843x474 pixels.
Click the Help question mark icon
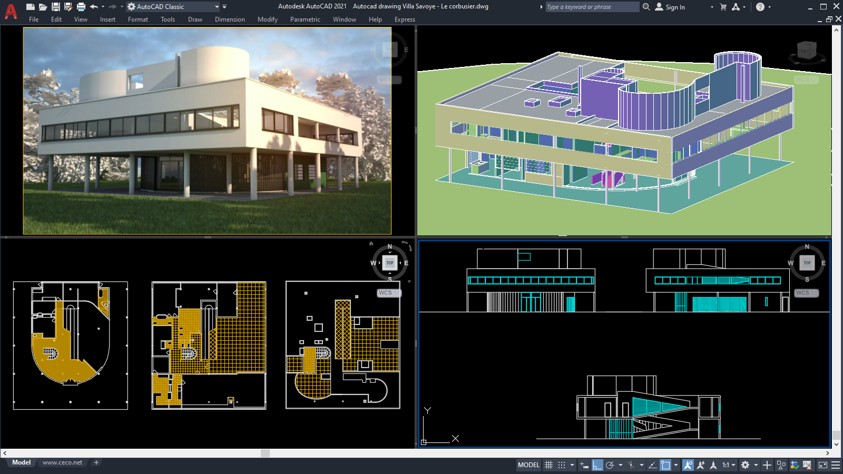point(760,7)
